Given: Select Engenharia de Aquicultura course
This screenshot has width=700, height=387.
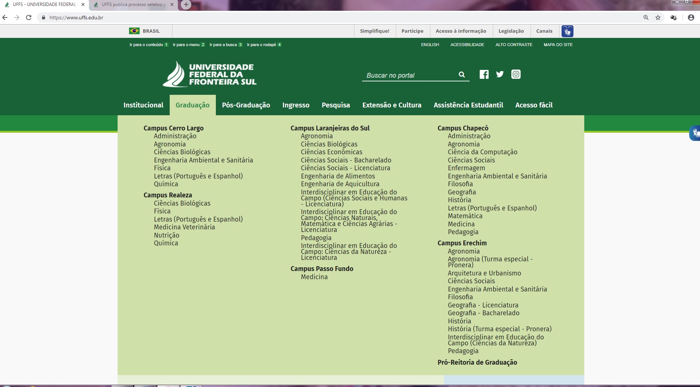Looking at the screenshot, I should 340,184.
